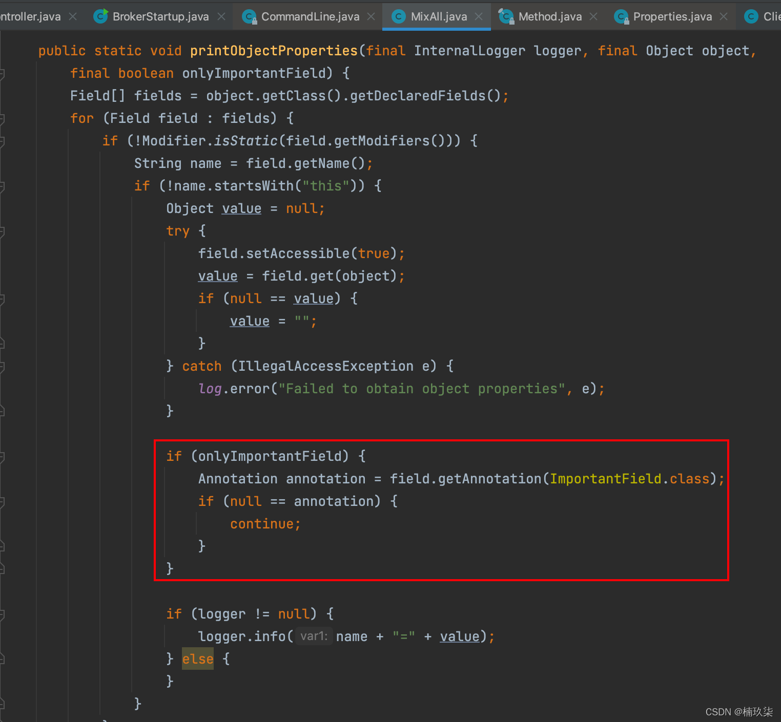The width and height of the screenshot is (781, 722).
Task: Click the var1 parameter inlay hint
Action: [314, 636]
